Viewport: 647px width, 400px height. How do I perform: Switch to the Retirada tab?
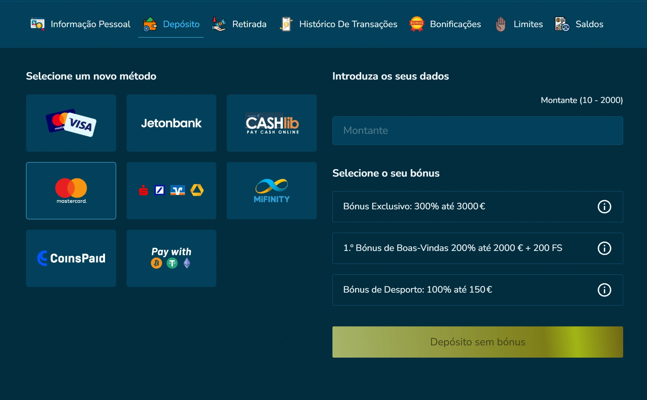point(239,24)
